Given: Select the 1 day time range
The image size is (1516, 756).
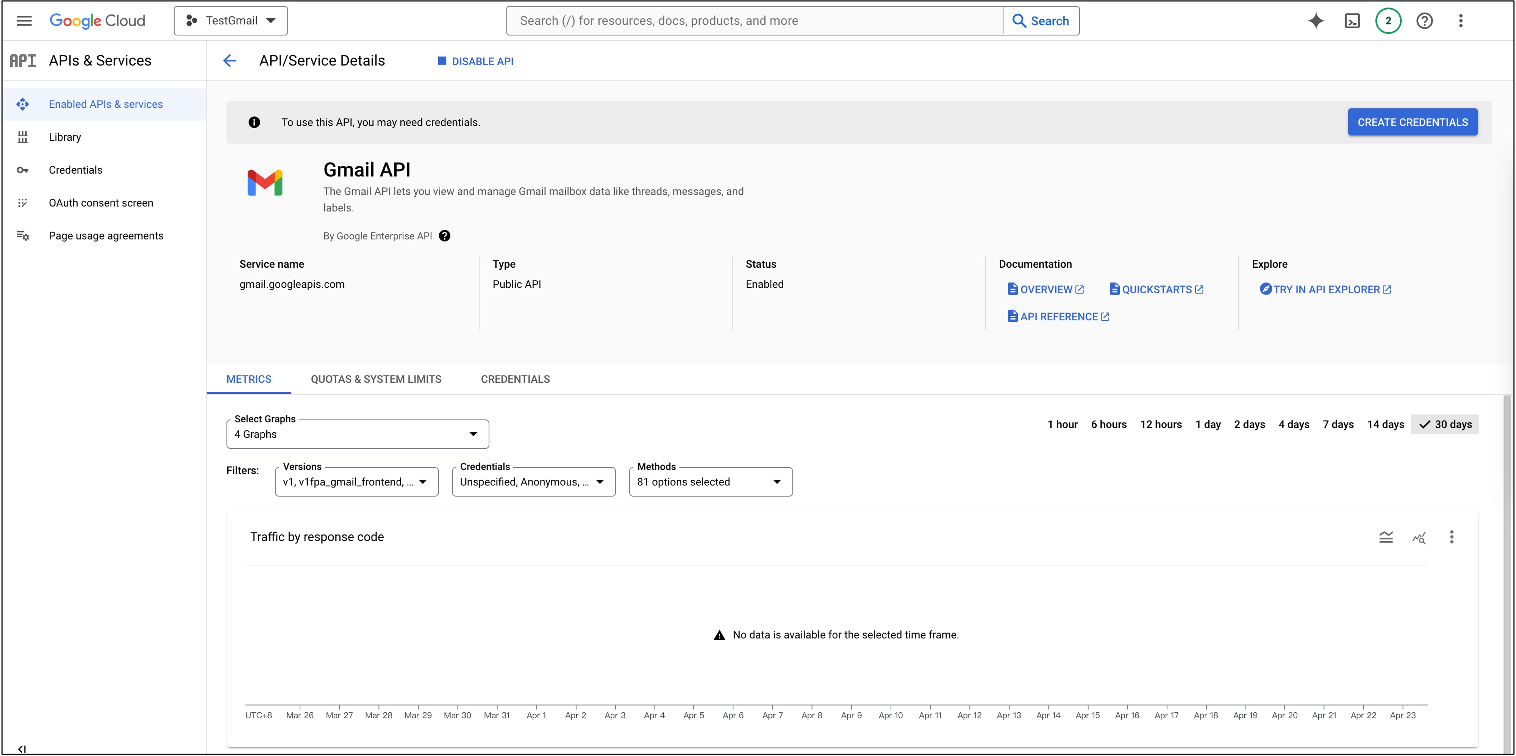Looking at the screenshot, I should click(1208, 424).
